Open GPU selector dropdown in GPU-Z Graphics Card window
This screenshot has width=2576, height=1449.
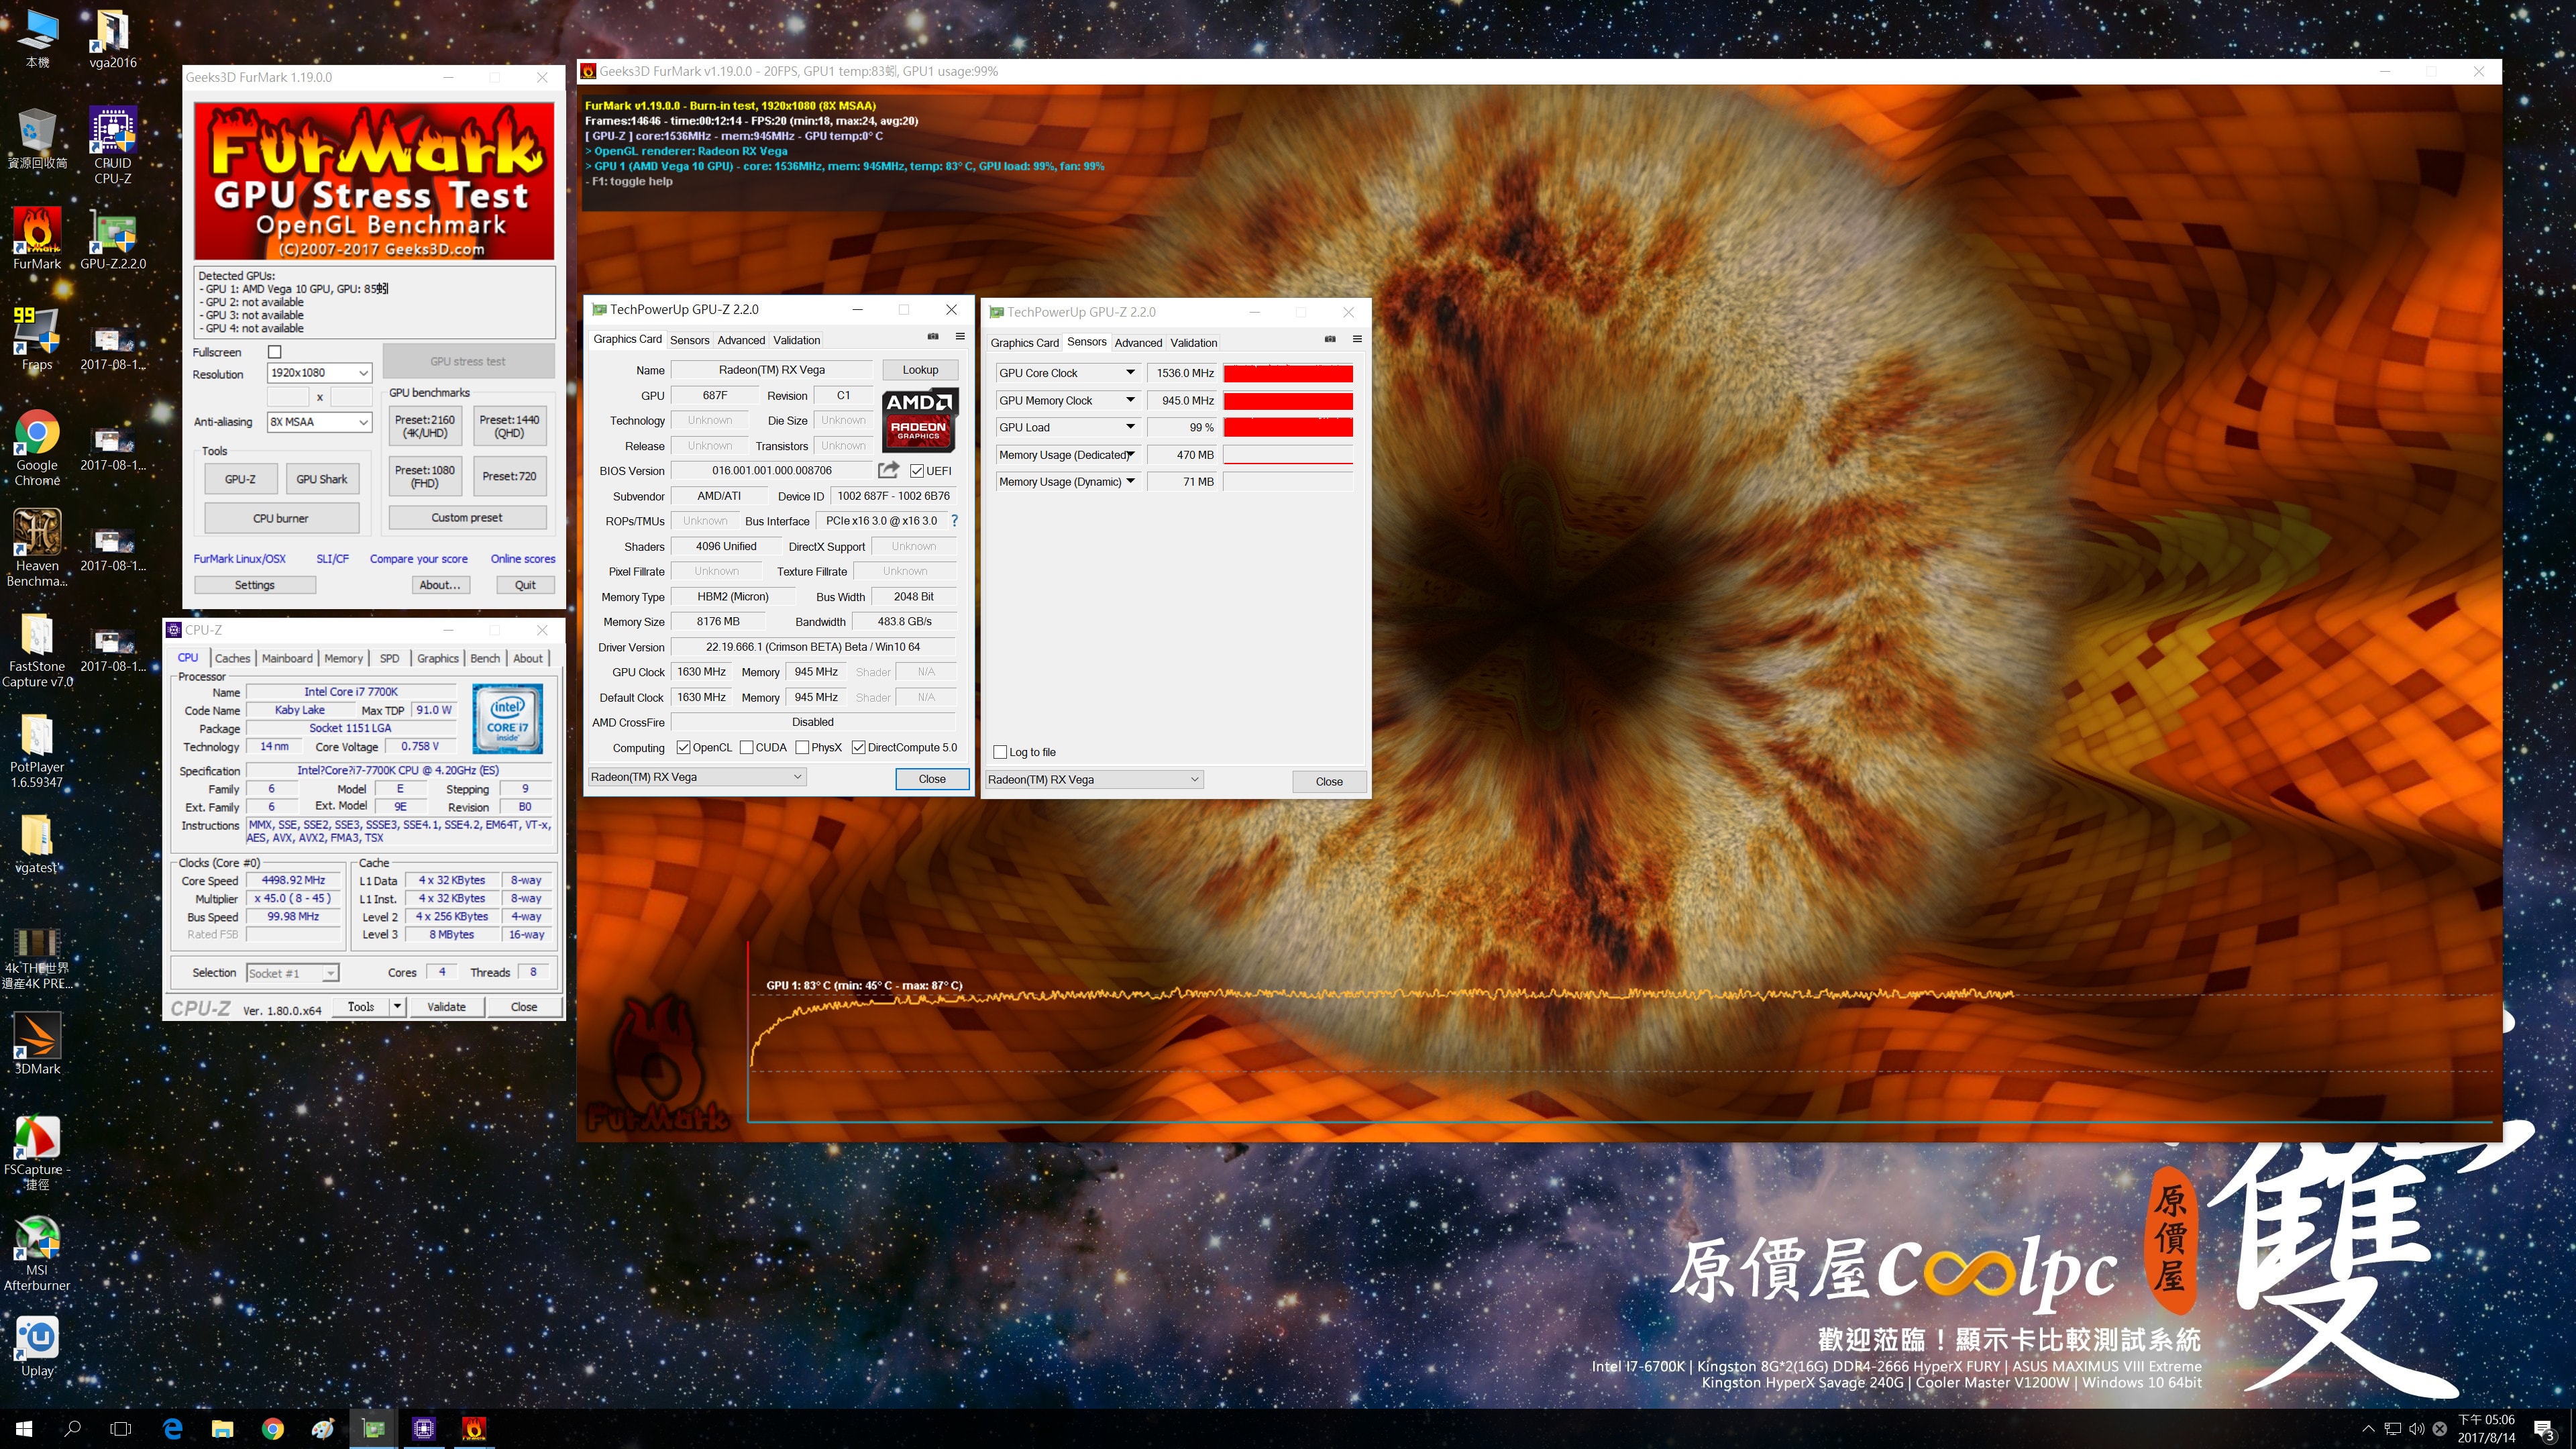[696, 777]
